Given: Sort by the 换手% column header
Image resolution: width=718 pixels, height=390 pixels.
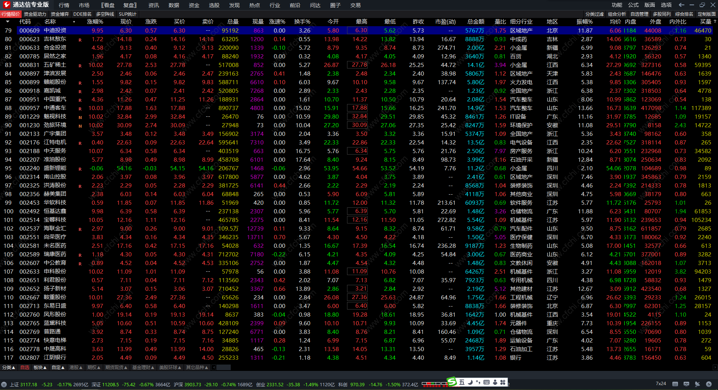Looking at the screenshot, I should [302, 22].
